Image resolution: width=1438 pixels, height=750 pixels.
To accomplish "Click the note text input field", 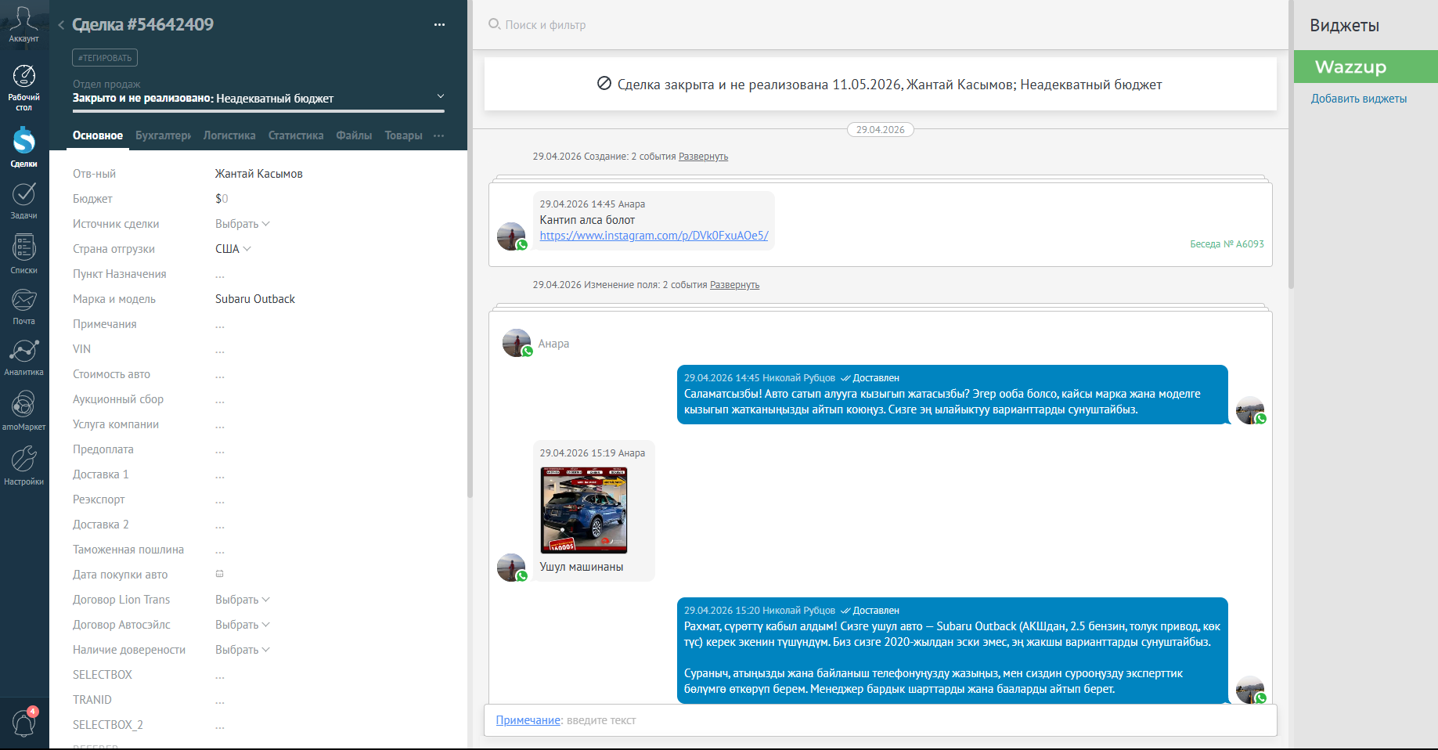I will tap(916, 720).
